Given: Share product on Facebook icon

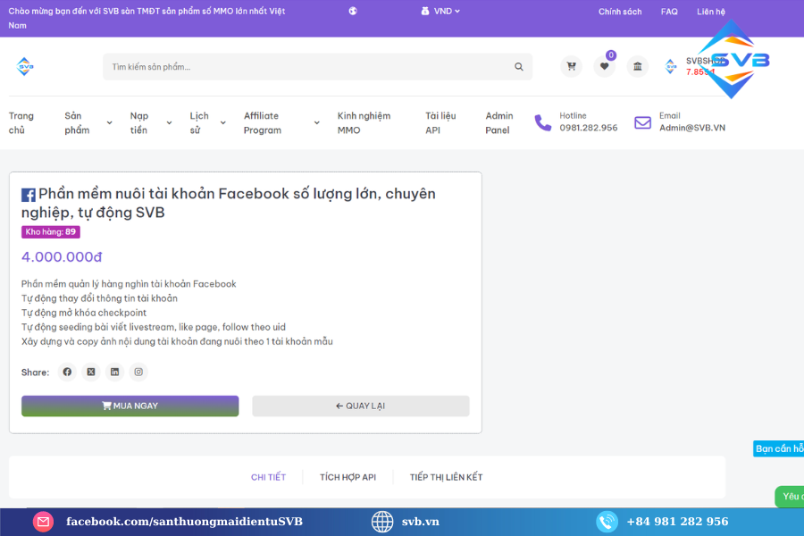Looking at the screenshot, I should pos(67,372).
